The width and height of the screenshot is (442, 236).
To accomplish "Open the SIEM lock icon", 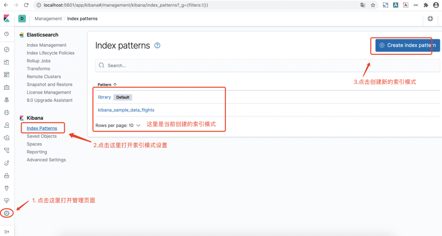I will [6, 176].
